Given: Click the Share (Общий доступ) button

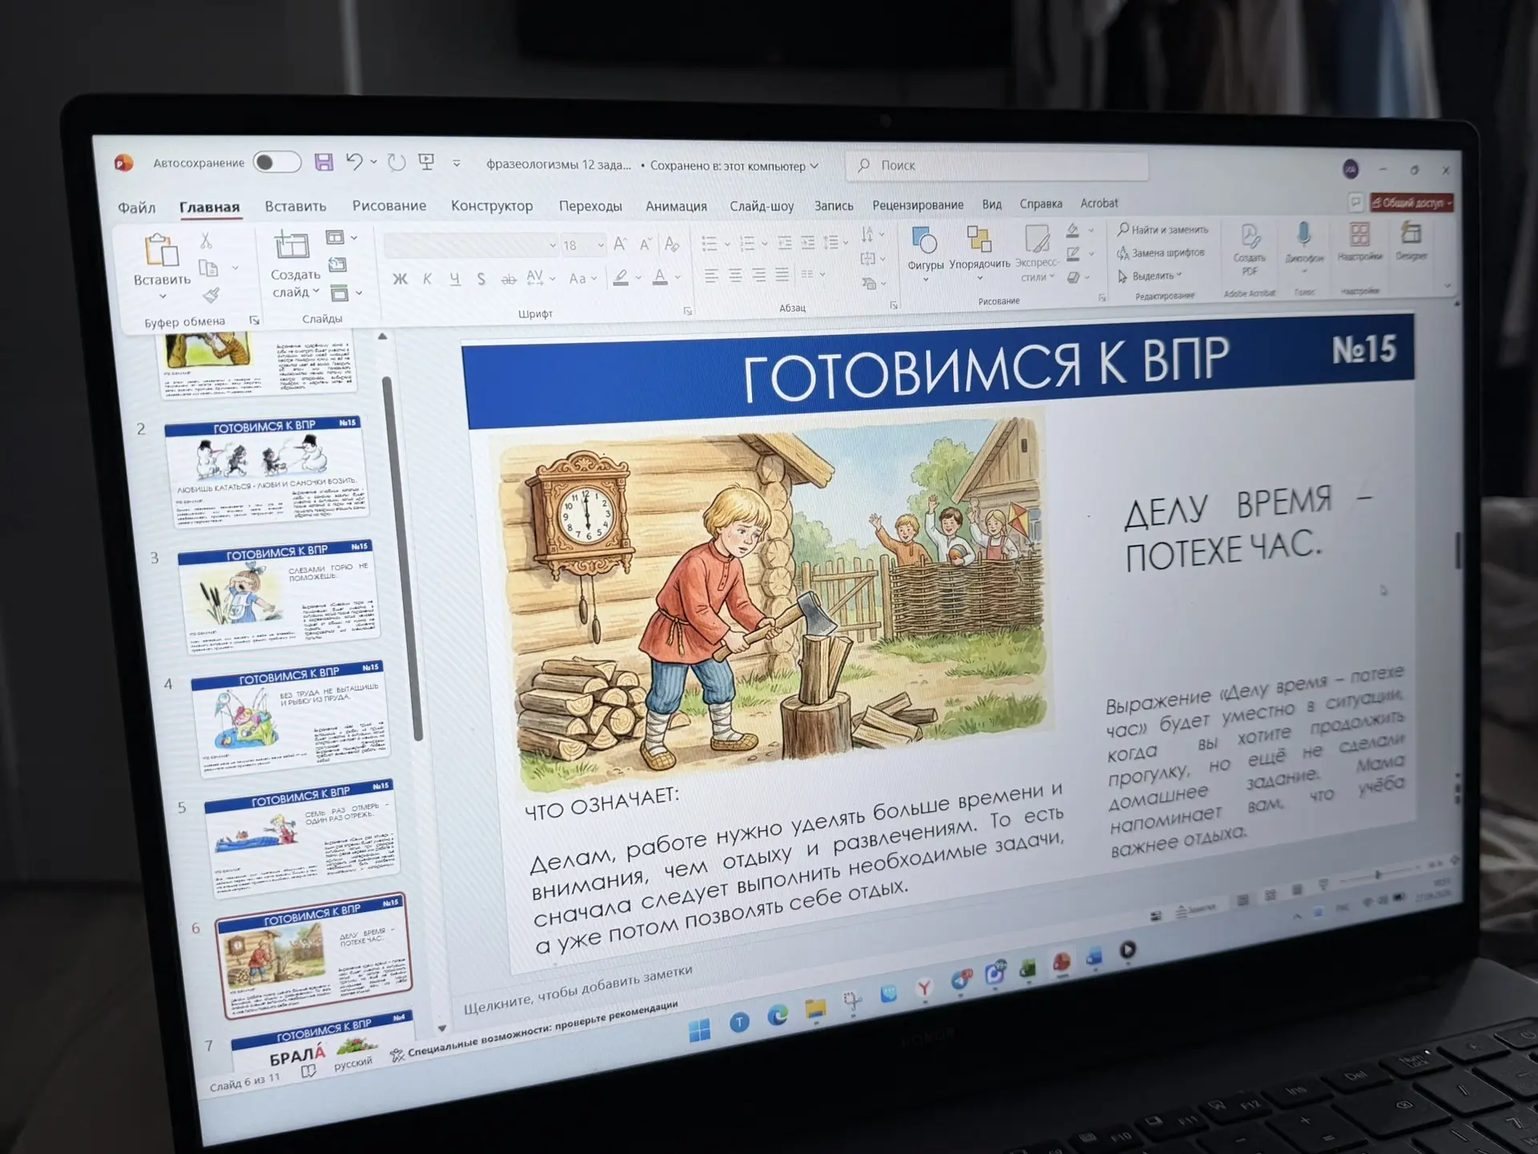Looking at the screenshot, I should pyautogui.click(x=1411, y=203).
